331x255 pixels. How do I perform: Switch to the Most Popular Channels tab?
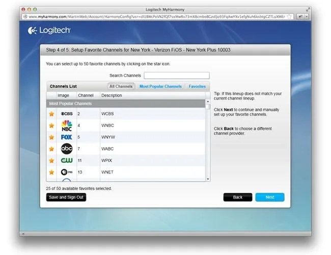pyautogui.click(x=160, y=86)
